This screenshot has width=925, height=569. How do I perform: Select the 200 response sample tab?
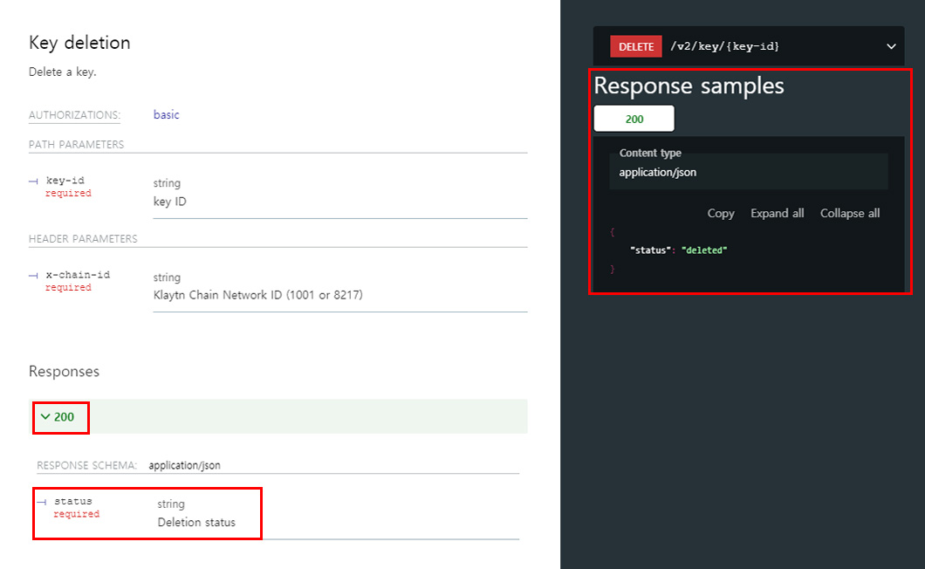[634, 119]
